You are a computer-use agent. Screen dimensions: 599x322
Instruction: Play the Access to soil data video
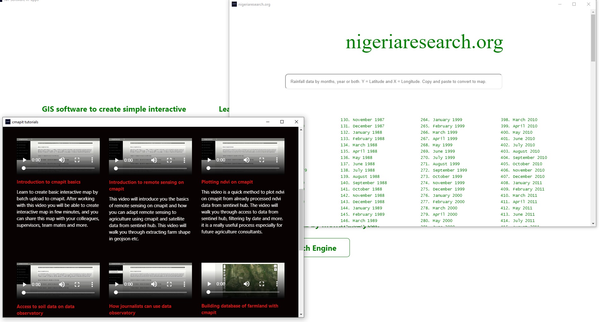tap(24, 284)
